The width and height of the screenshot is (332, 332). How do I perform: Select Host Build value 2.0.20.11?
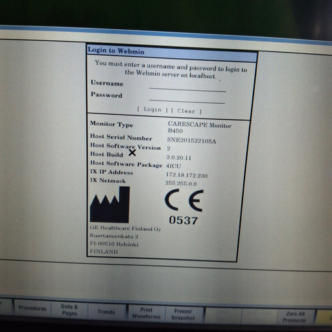click(x=179, y=158)
